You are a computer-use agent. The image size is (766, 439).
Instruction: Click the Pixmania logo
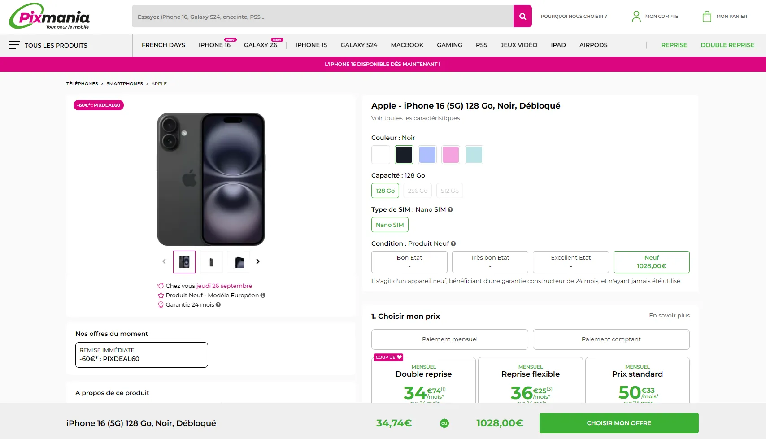coord(50,17)
